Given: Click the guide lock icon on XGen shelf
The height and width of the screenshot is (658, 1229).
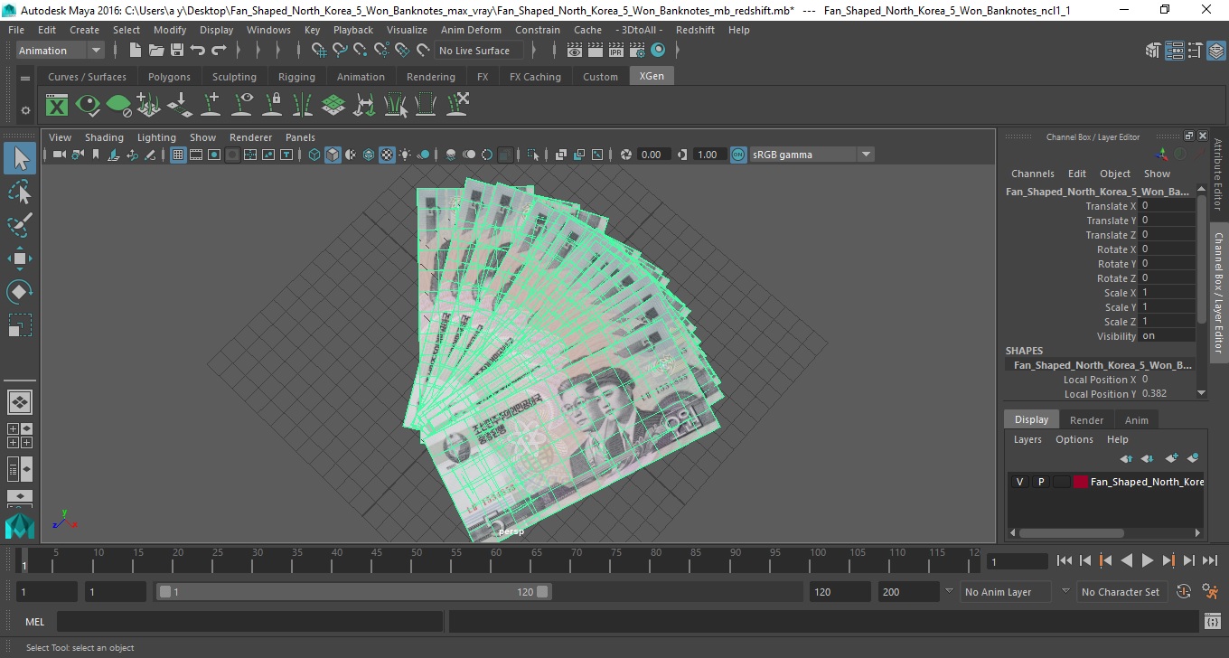Looking at the screenshot, I should coord(272,106).
